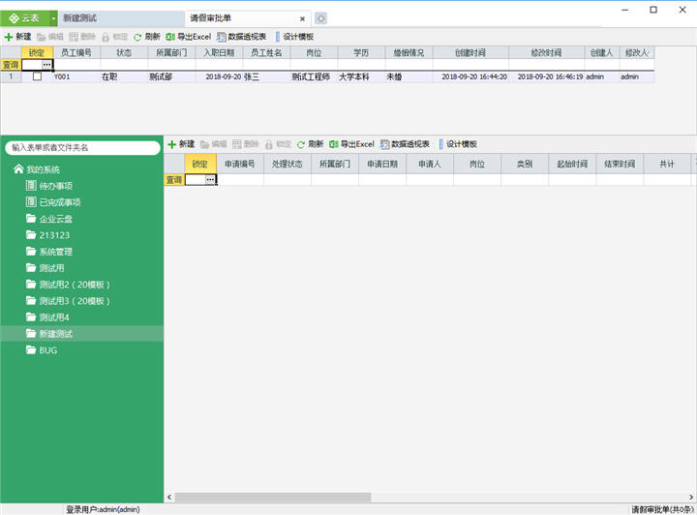Image resolution: width=697 pixels, height=515 pixels.
Task: Open 已完成事项 in sidebar
Action: (53, 202)
